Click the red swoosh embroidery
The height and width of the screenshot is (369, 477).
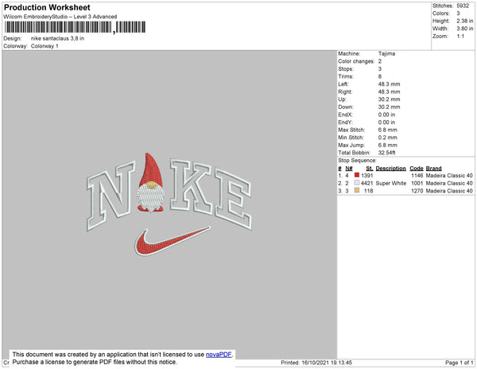pyautogui.click(x=172, y=241)
